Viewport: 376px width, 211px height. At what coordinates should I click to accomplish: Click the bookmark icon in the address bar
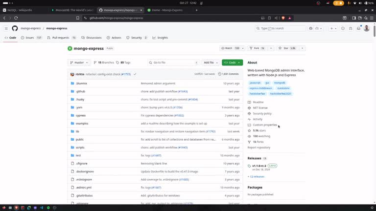pos(78,18)
